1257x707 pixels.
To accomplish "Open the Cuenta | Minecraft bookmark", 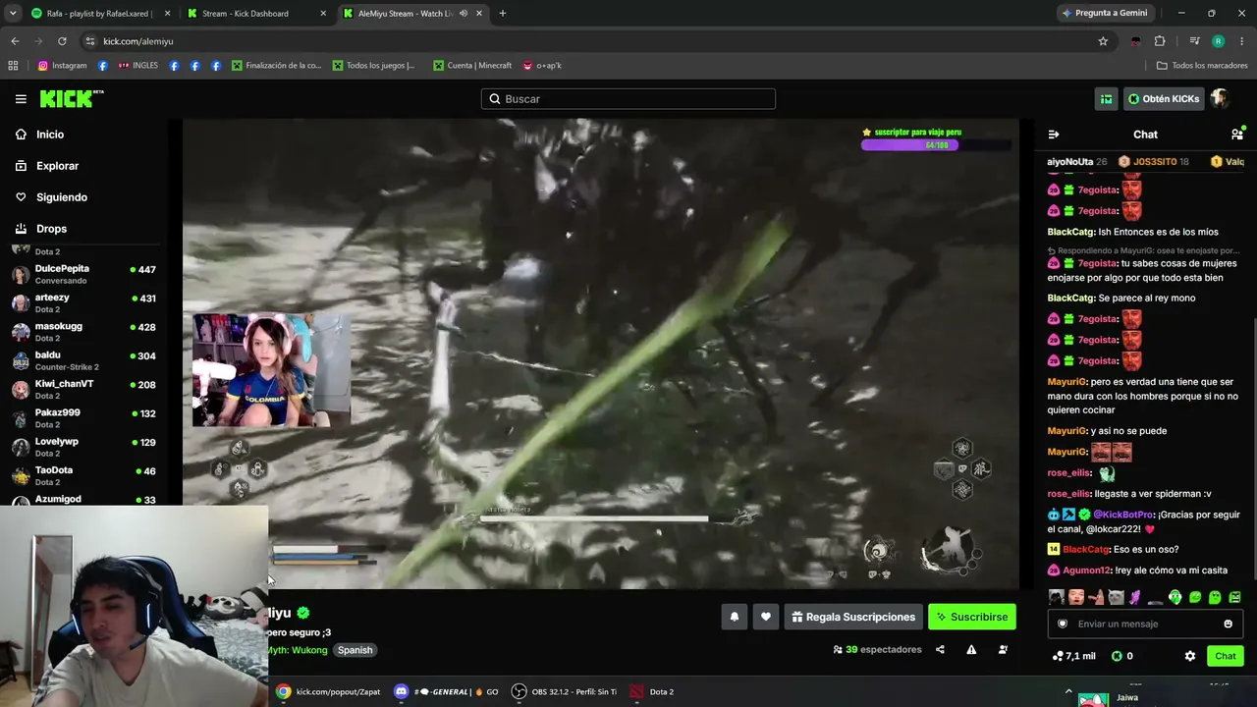I will [x=472, y=66].
